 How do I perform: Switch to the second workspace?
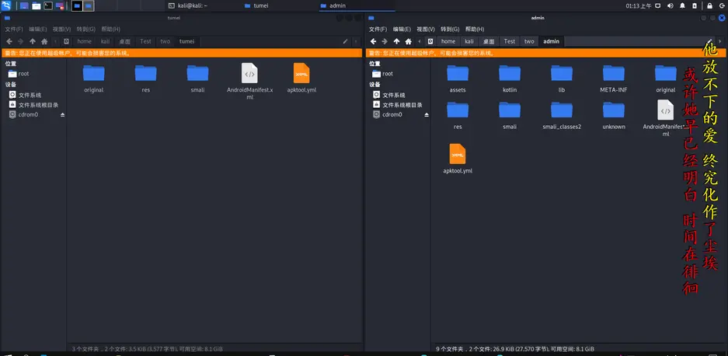coord(89,5)
